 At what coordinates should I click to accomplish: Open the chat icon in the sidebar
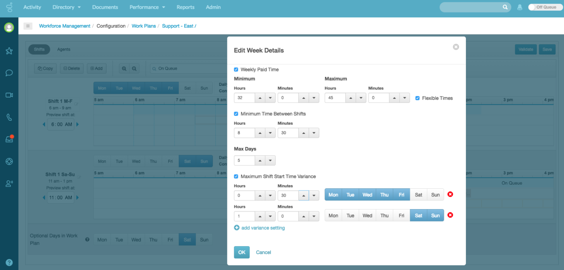9,73
